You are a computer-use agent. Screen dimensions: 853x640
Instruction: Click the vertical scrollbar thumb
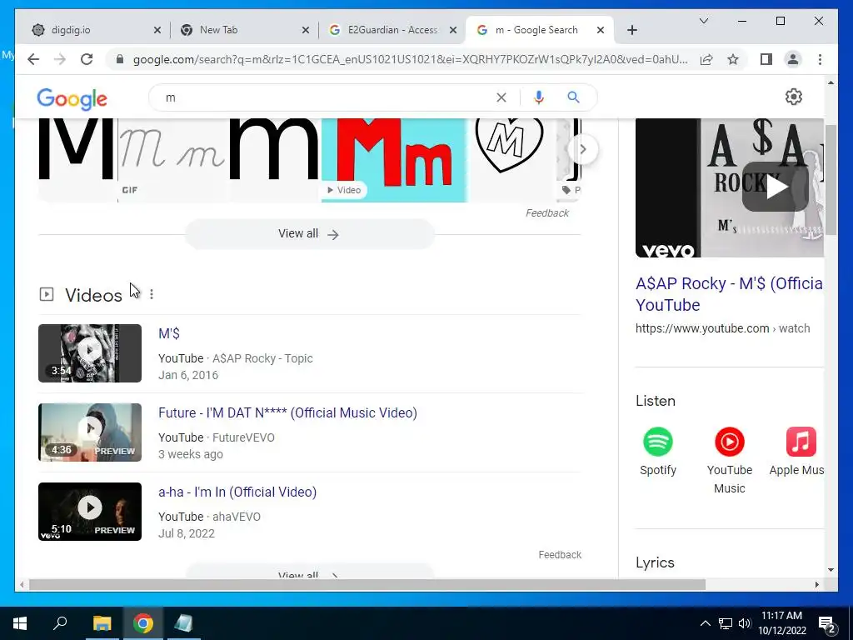(x=831, y=179)
